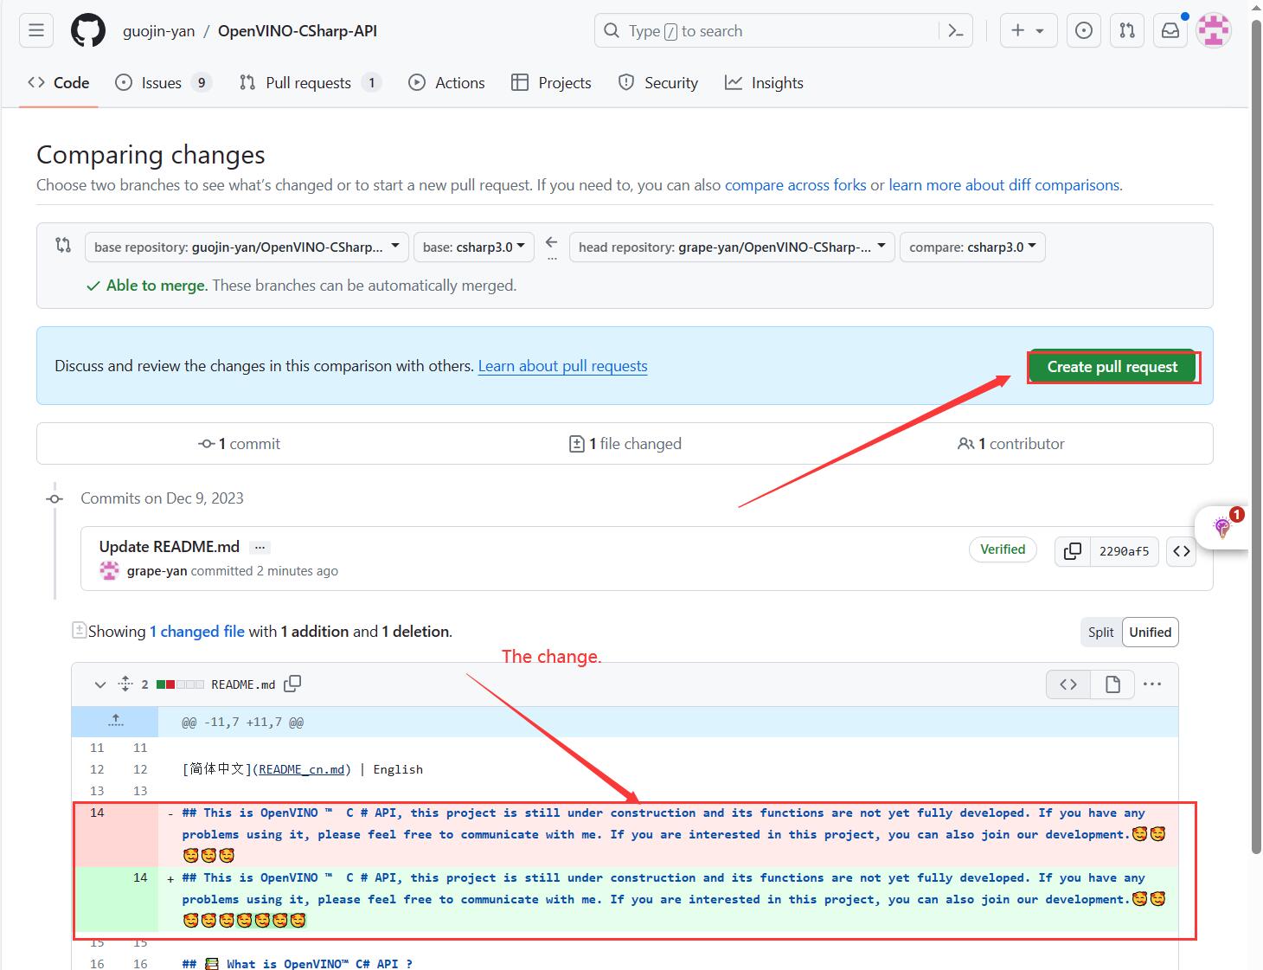The width and height of the screenshot is (1263, 970).
Task: Copy the full commit SHA 2290af5
Action: (1073, 551)
